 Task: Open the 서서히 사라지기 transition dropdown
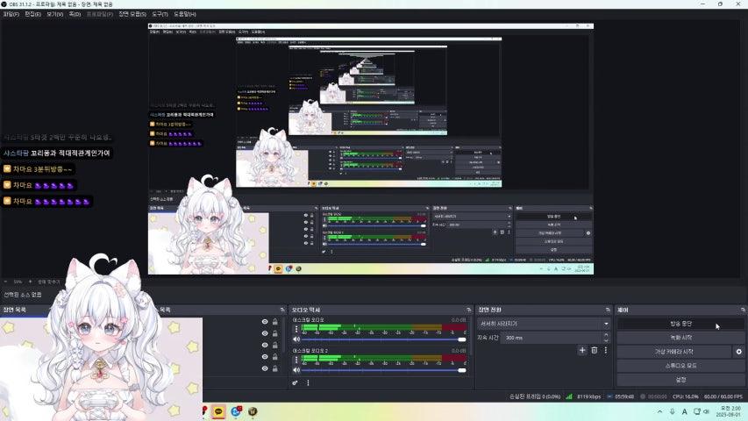click(x=544, y=324)
